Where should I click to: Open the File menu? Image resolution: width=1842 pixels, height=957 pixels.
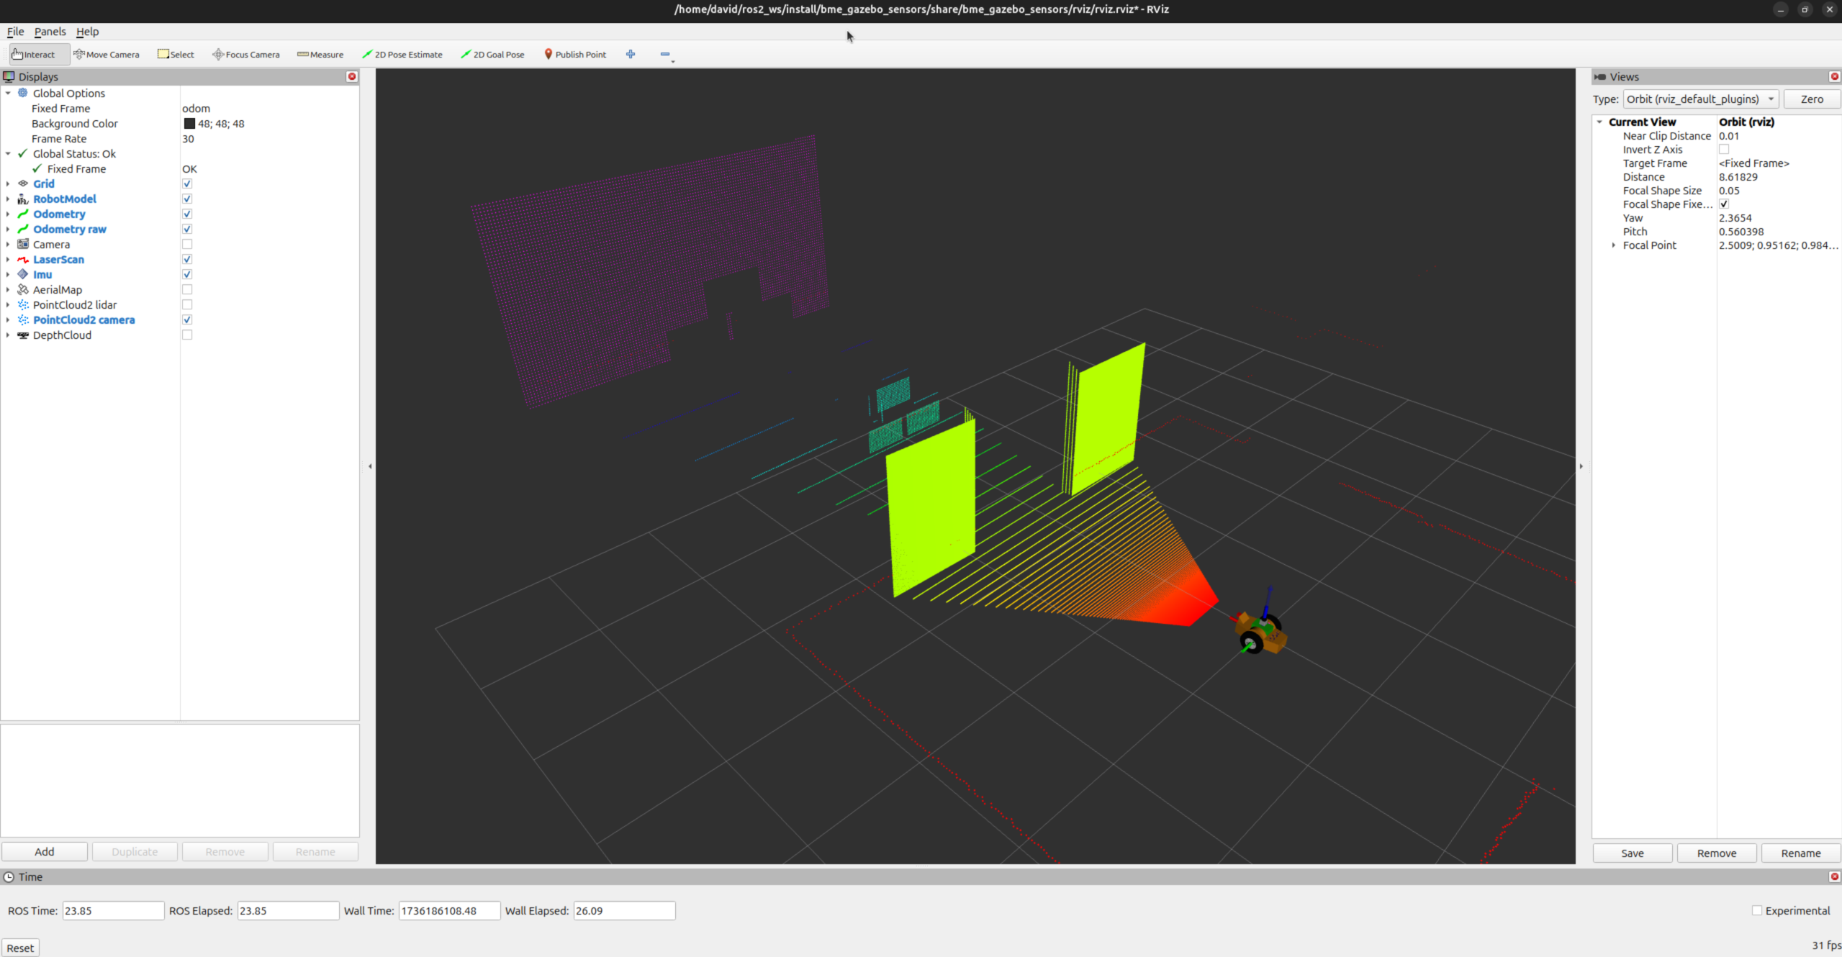pos(15,32)
